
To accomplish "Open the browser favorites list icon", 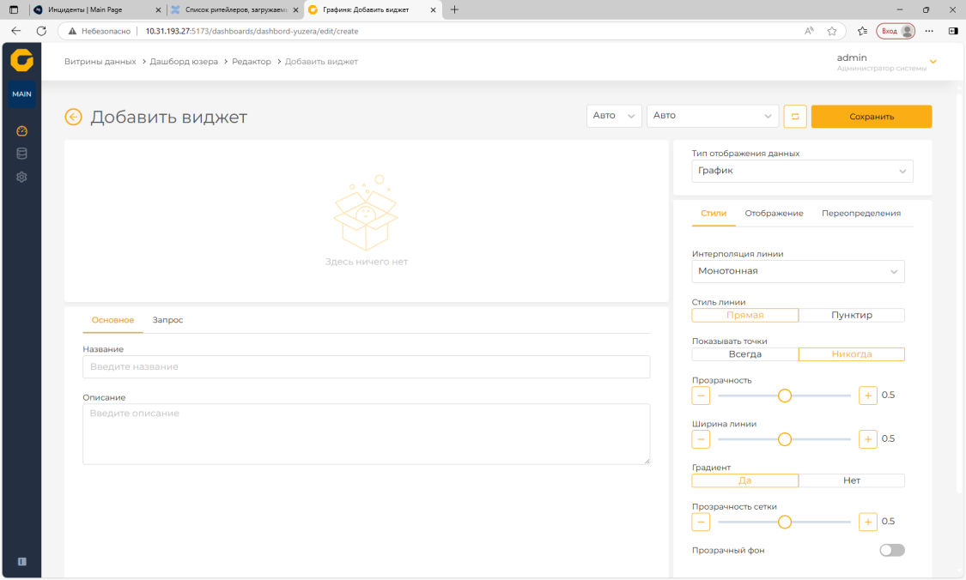I will 862,31.
